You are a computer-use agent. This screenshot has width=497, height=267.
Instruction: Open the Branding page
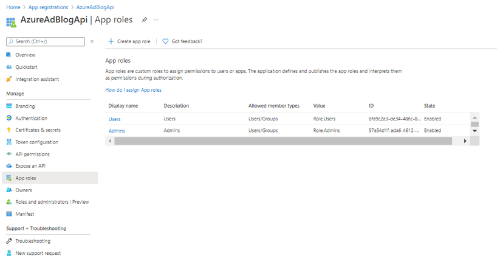25,106
